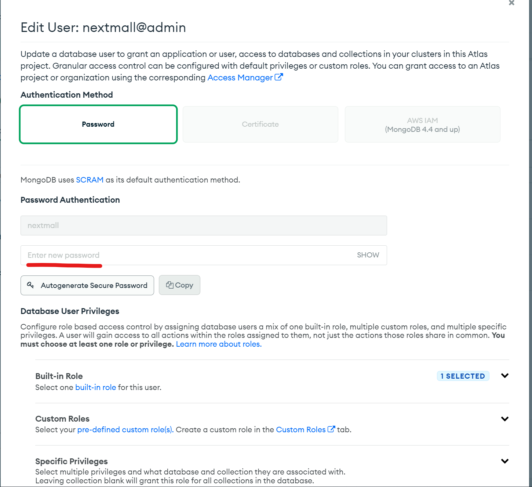Close the Edit User dialog
Image resolution: width=532 pixels, height=487 pixels.
pyautogui.click(x=511, y=3)
